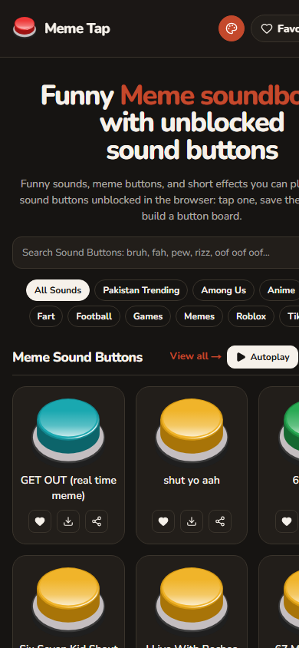Viewport: 299px width, 648px height.
Task: Click the Meme Tap red button logo
Action: point(25,28)
